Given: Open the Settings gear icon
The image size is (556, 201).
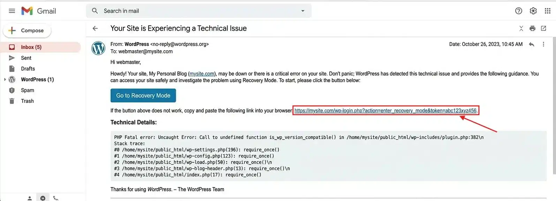Looking at the screenshot, I should pos(533,11).
